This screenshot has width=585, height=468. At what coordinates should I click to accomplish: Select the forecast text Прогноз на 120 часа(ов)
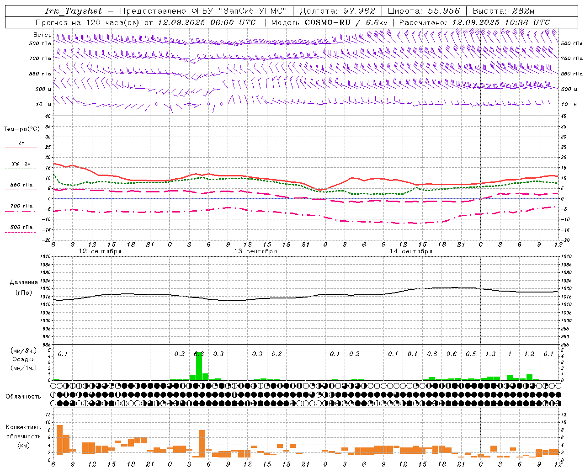coord(88,22)
